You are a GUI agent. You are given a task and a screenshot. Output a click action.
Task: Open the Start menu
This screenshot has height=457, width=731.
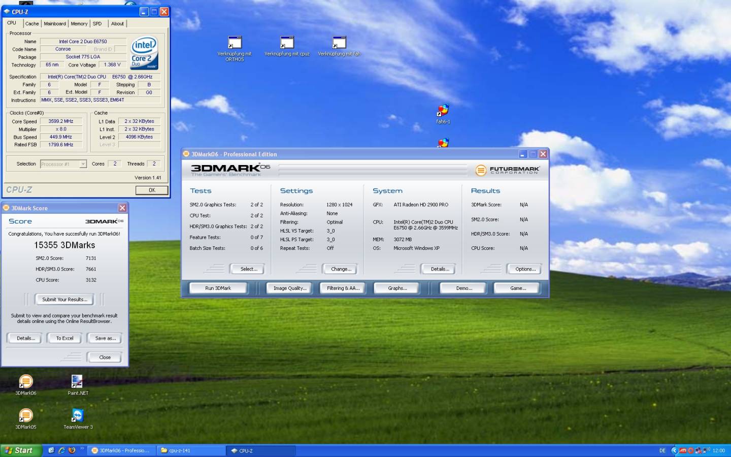21,450
